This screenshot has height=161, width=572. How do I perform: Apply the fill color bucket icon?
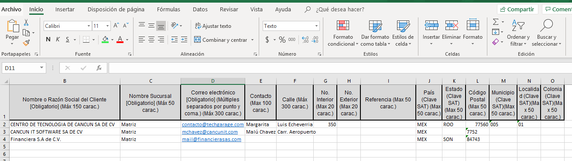(x=105, y=40)
